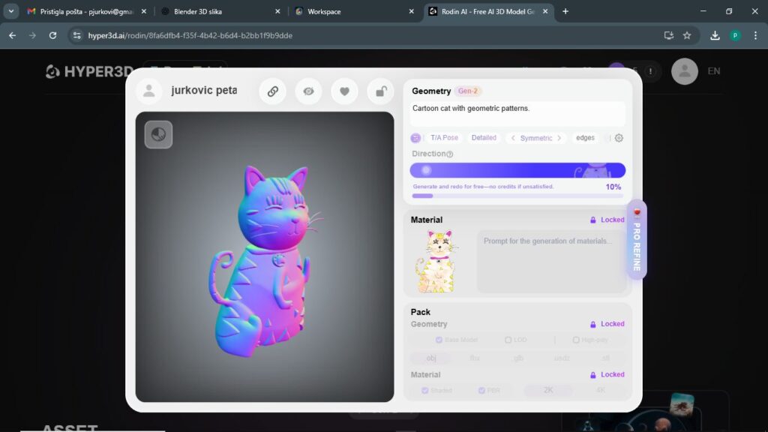768x432 pixels.
Task: Toggle the Base Model checkbox
Action: 439,340
